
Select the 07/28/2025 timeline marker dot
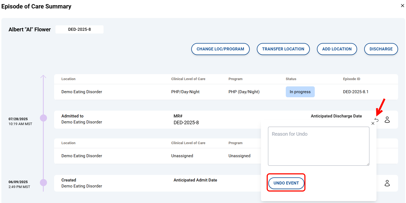coord(43,118)
